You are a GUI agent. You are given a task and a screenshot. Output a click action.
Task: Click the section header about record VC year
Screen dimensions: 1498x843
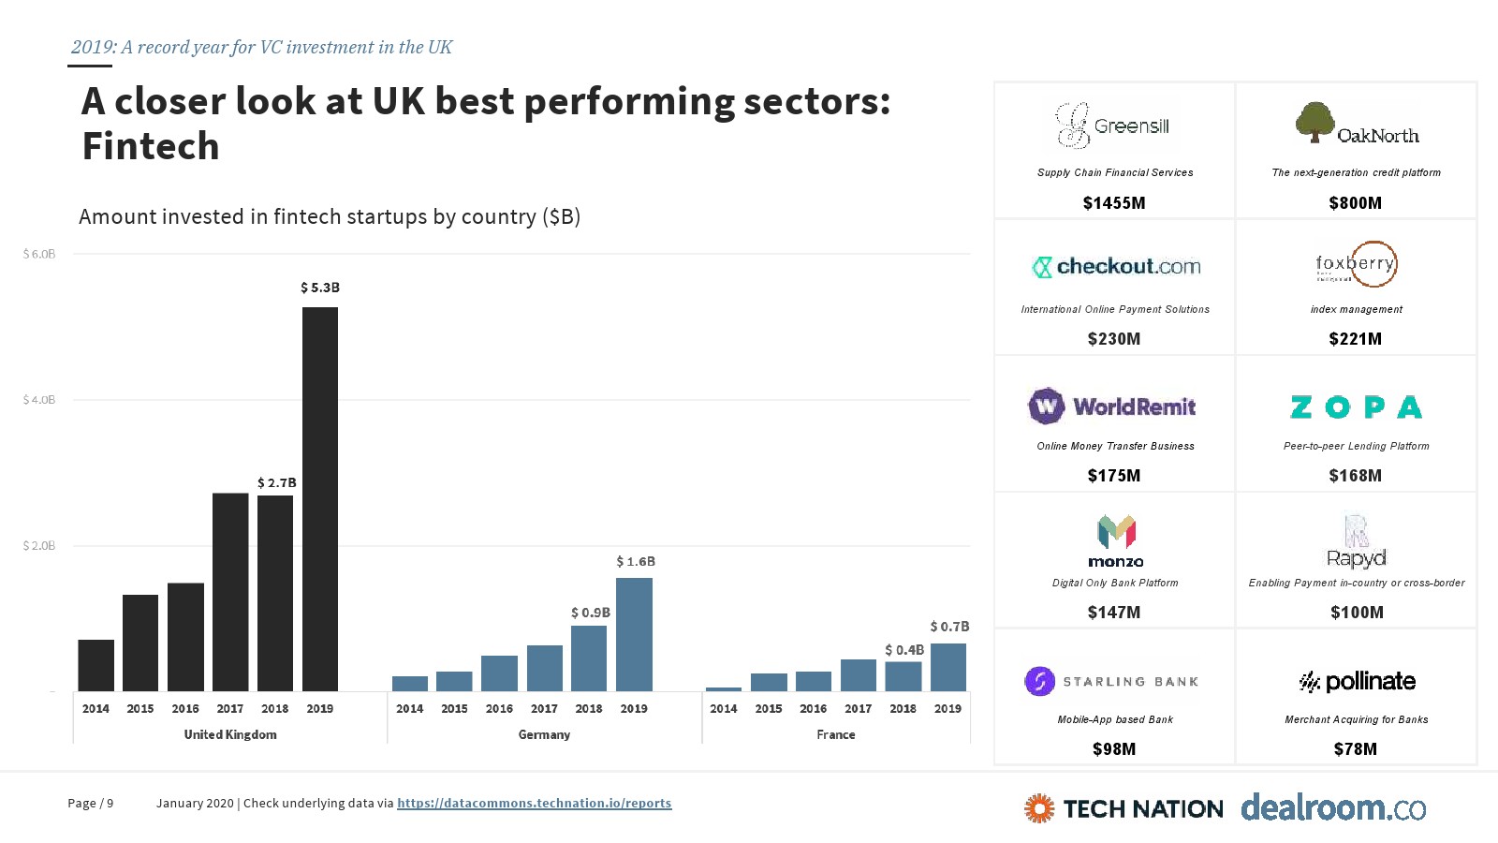click(x=261, y=47)
